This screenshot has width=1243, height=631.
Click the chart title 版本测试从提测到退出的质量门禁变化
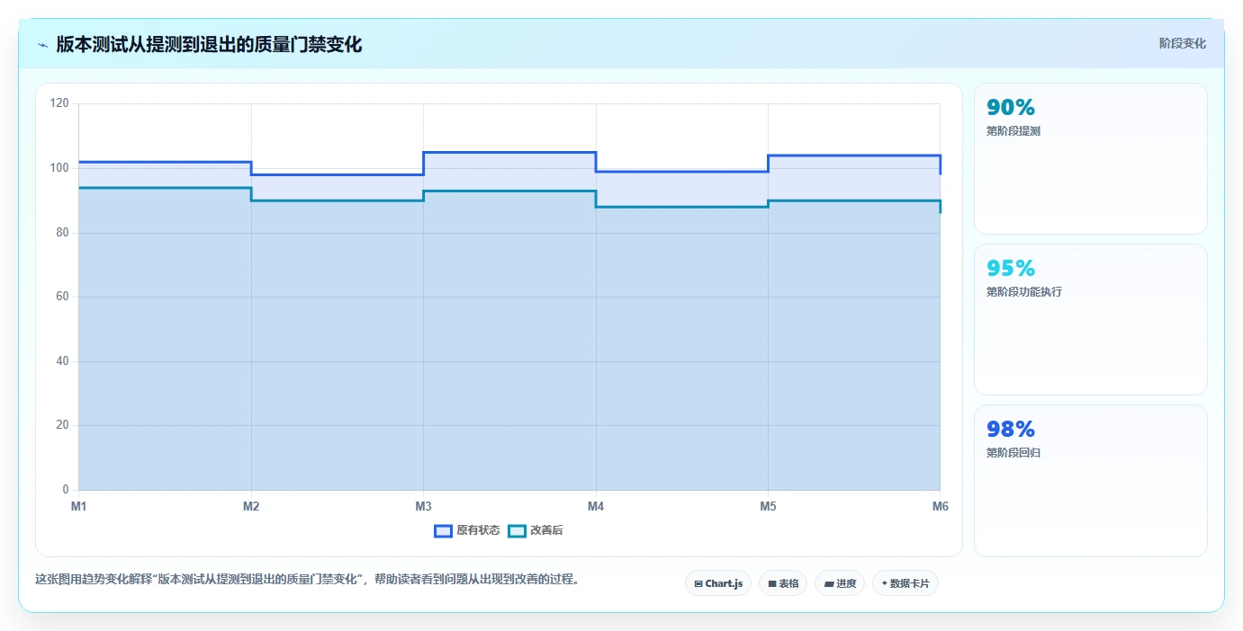coord(209,44)
